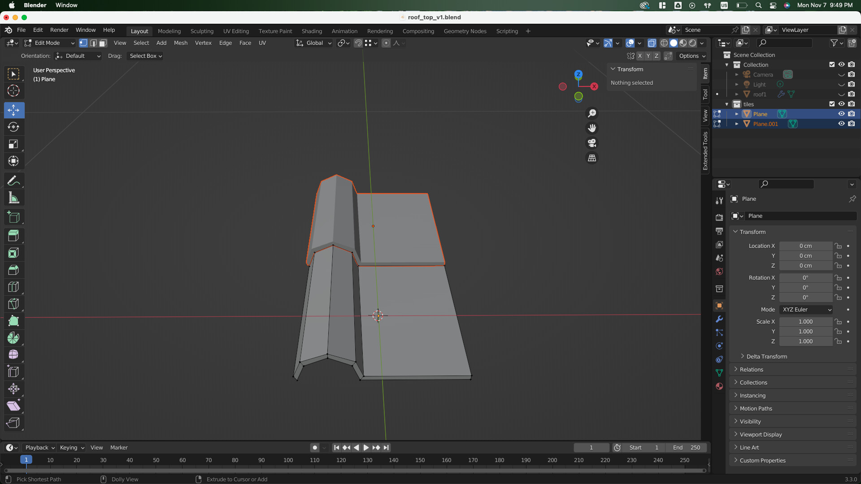This screenshot has height=484, width=861.
Task: Enable face select mode
Action: [103, 43]
